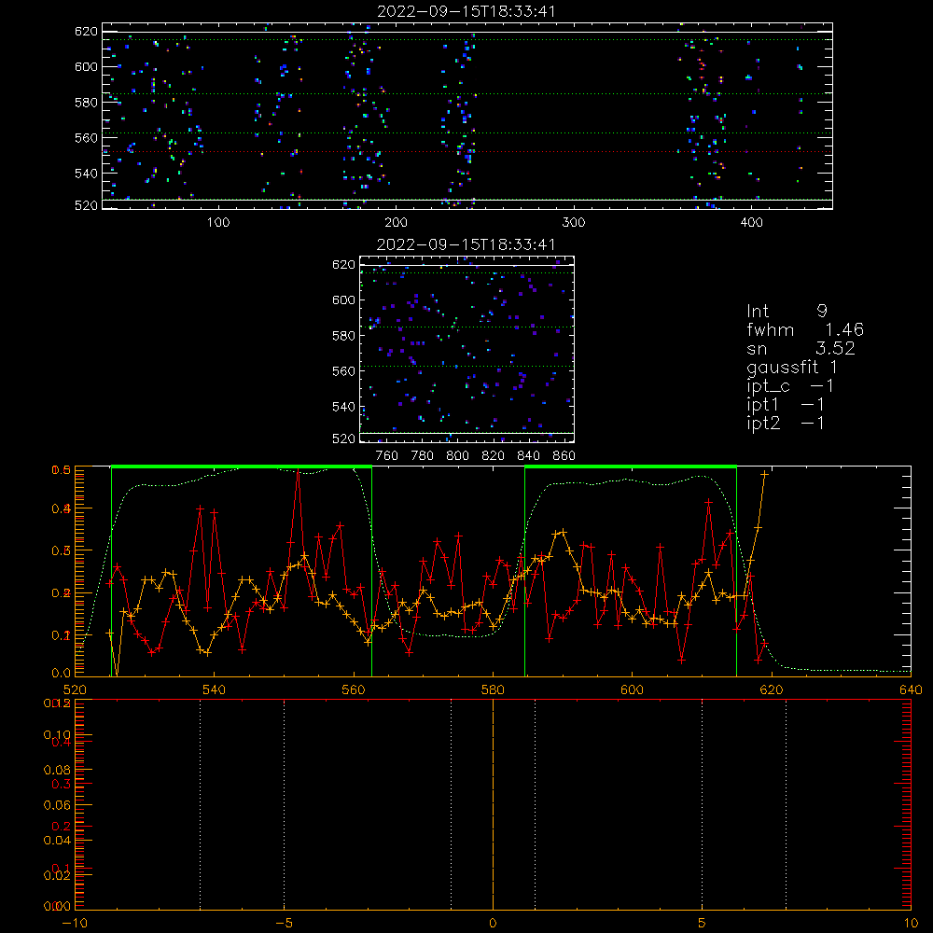Screen dimensions: 933x933
Task: Select x-axis label 540 under the profile plot
Action: [x=215, y=689]
